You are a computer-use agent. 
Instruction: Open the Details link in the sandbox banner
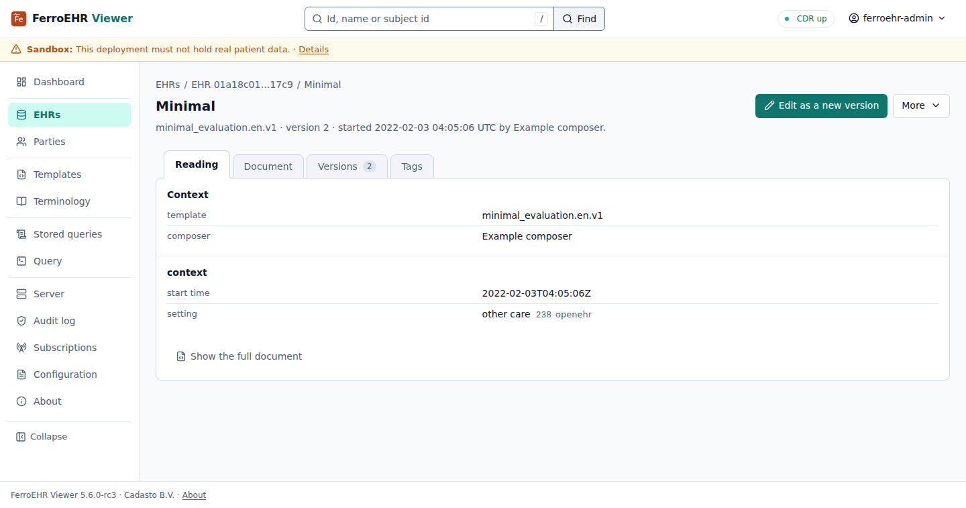(x=313, y=50)
